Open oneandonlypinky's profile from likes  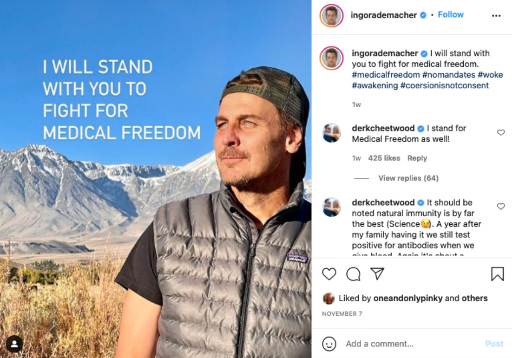(x=408, y=298)
